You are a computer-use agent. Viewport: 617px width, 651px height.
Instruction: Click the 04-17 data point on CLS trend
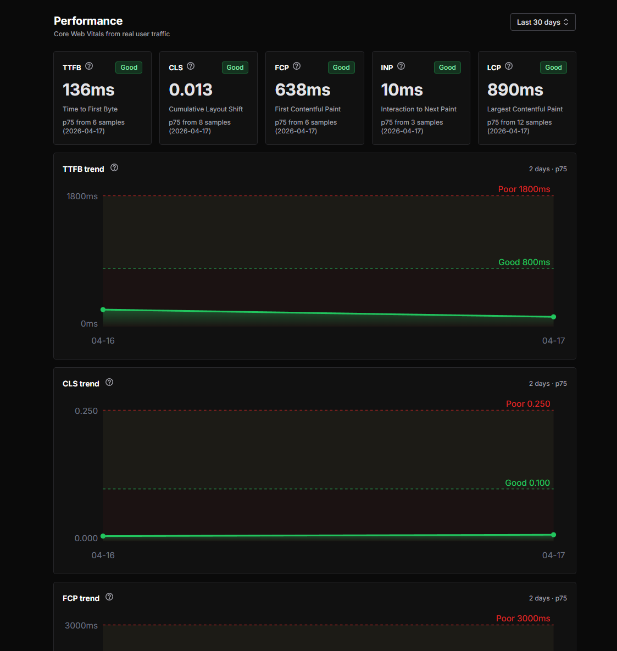pyautogui.click(x=553, y=535)
